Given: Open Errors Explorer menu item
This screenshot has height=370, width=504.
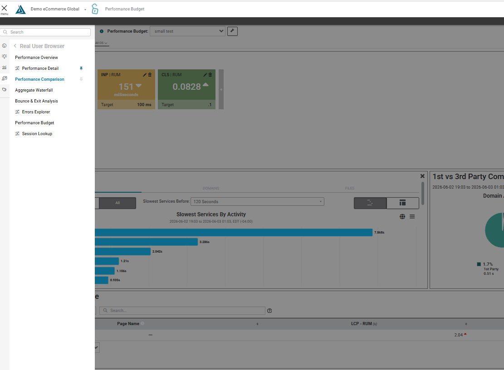Looking at the screenshot, I should click(36, 112).
